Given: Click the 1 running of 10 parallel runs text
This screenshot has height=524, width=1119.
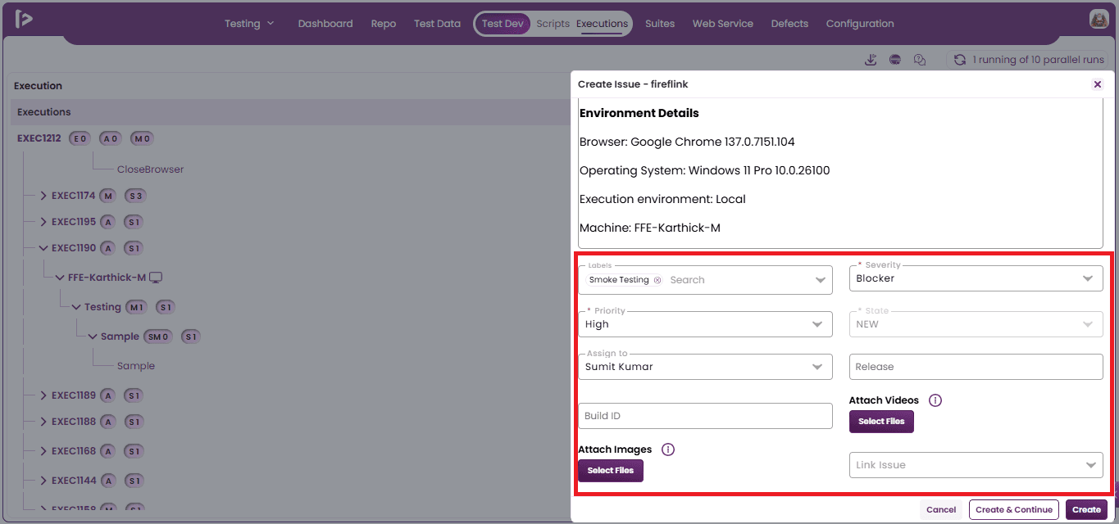Looking at the screenshot, I should [x=1038, y=60].
